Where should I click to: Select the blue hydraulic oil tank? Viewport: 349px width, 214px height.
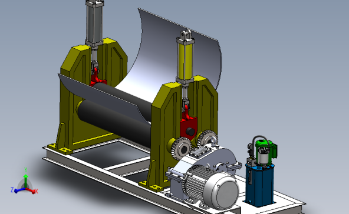click(260, 185)
